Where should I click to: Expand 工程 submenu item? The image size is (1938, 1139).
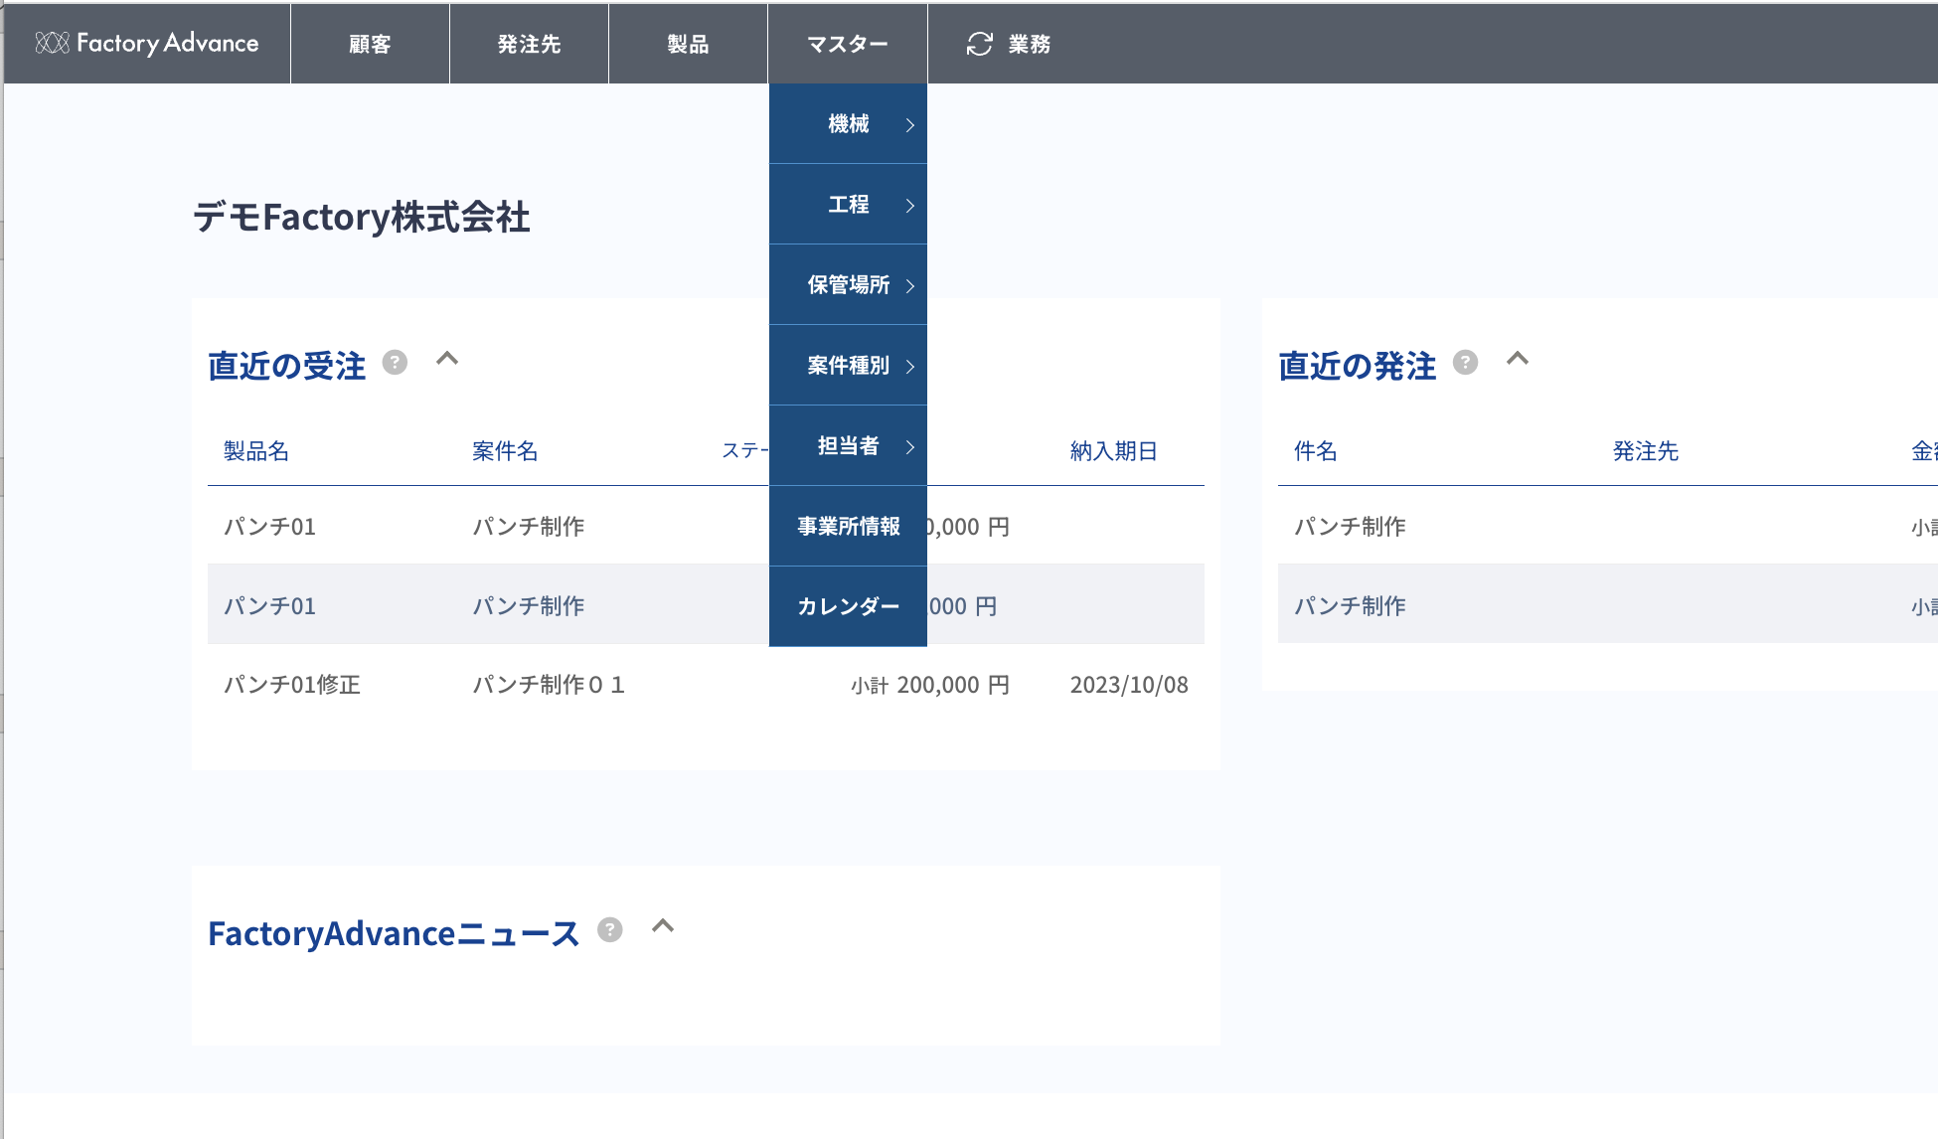tap(848, 205)
